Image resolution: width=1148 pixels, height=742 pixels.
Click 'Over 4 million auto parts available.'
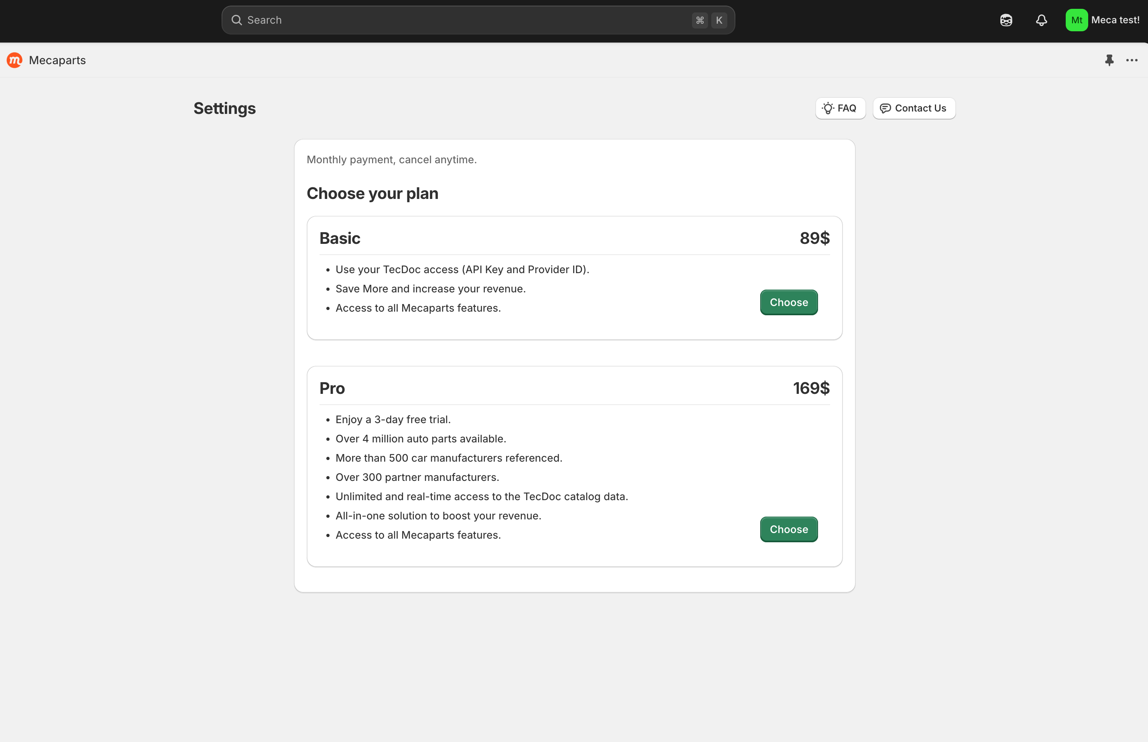click(x=421, y=439)
